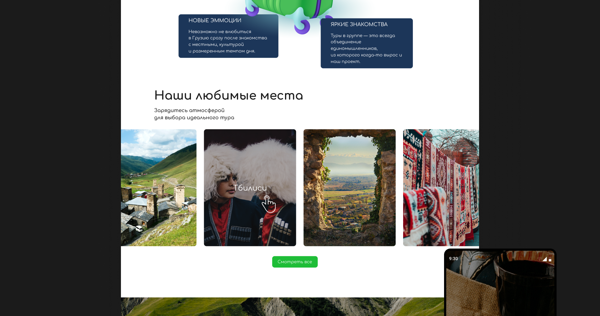Click the left purple suitcase wheel

(x=252, y=11)
